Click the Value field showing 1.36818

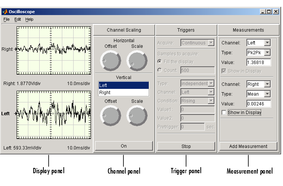point(258,62)
